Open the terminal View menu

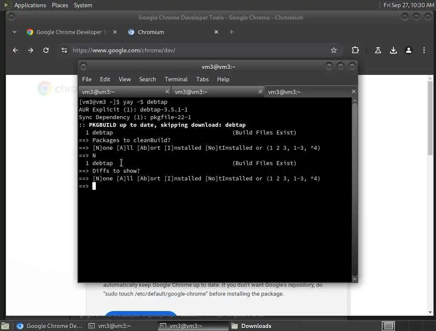125,79
